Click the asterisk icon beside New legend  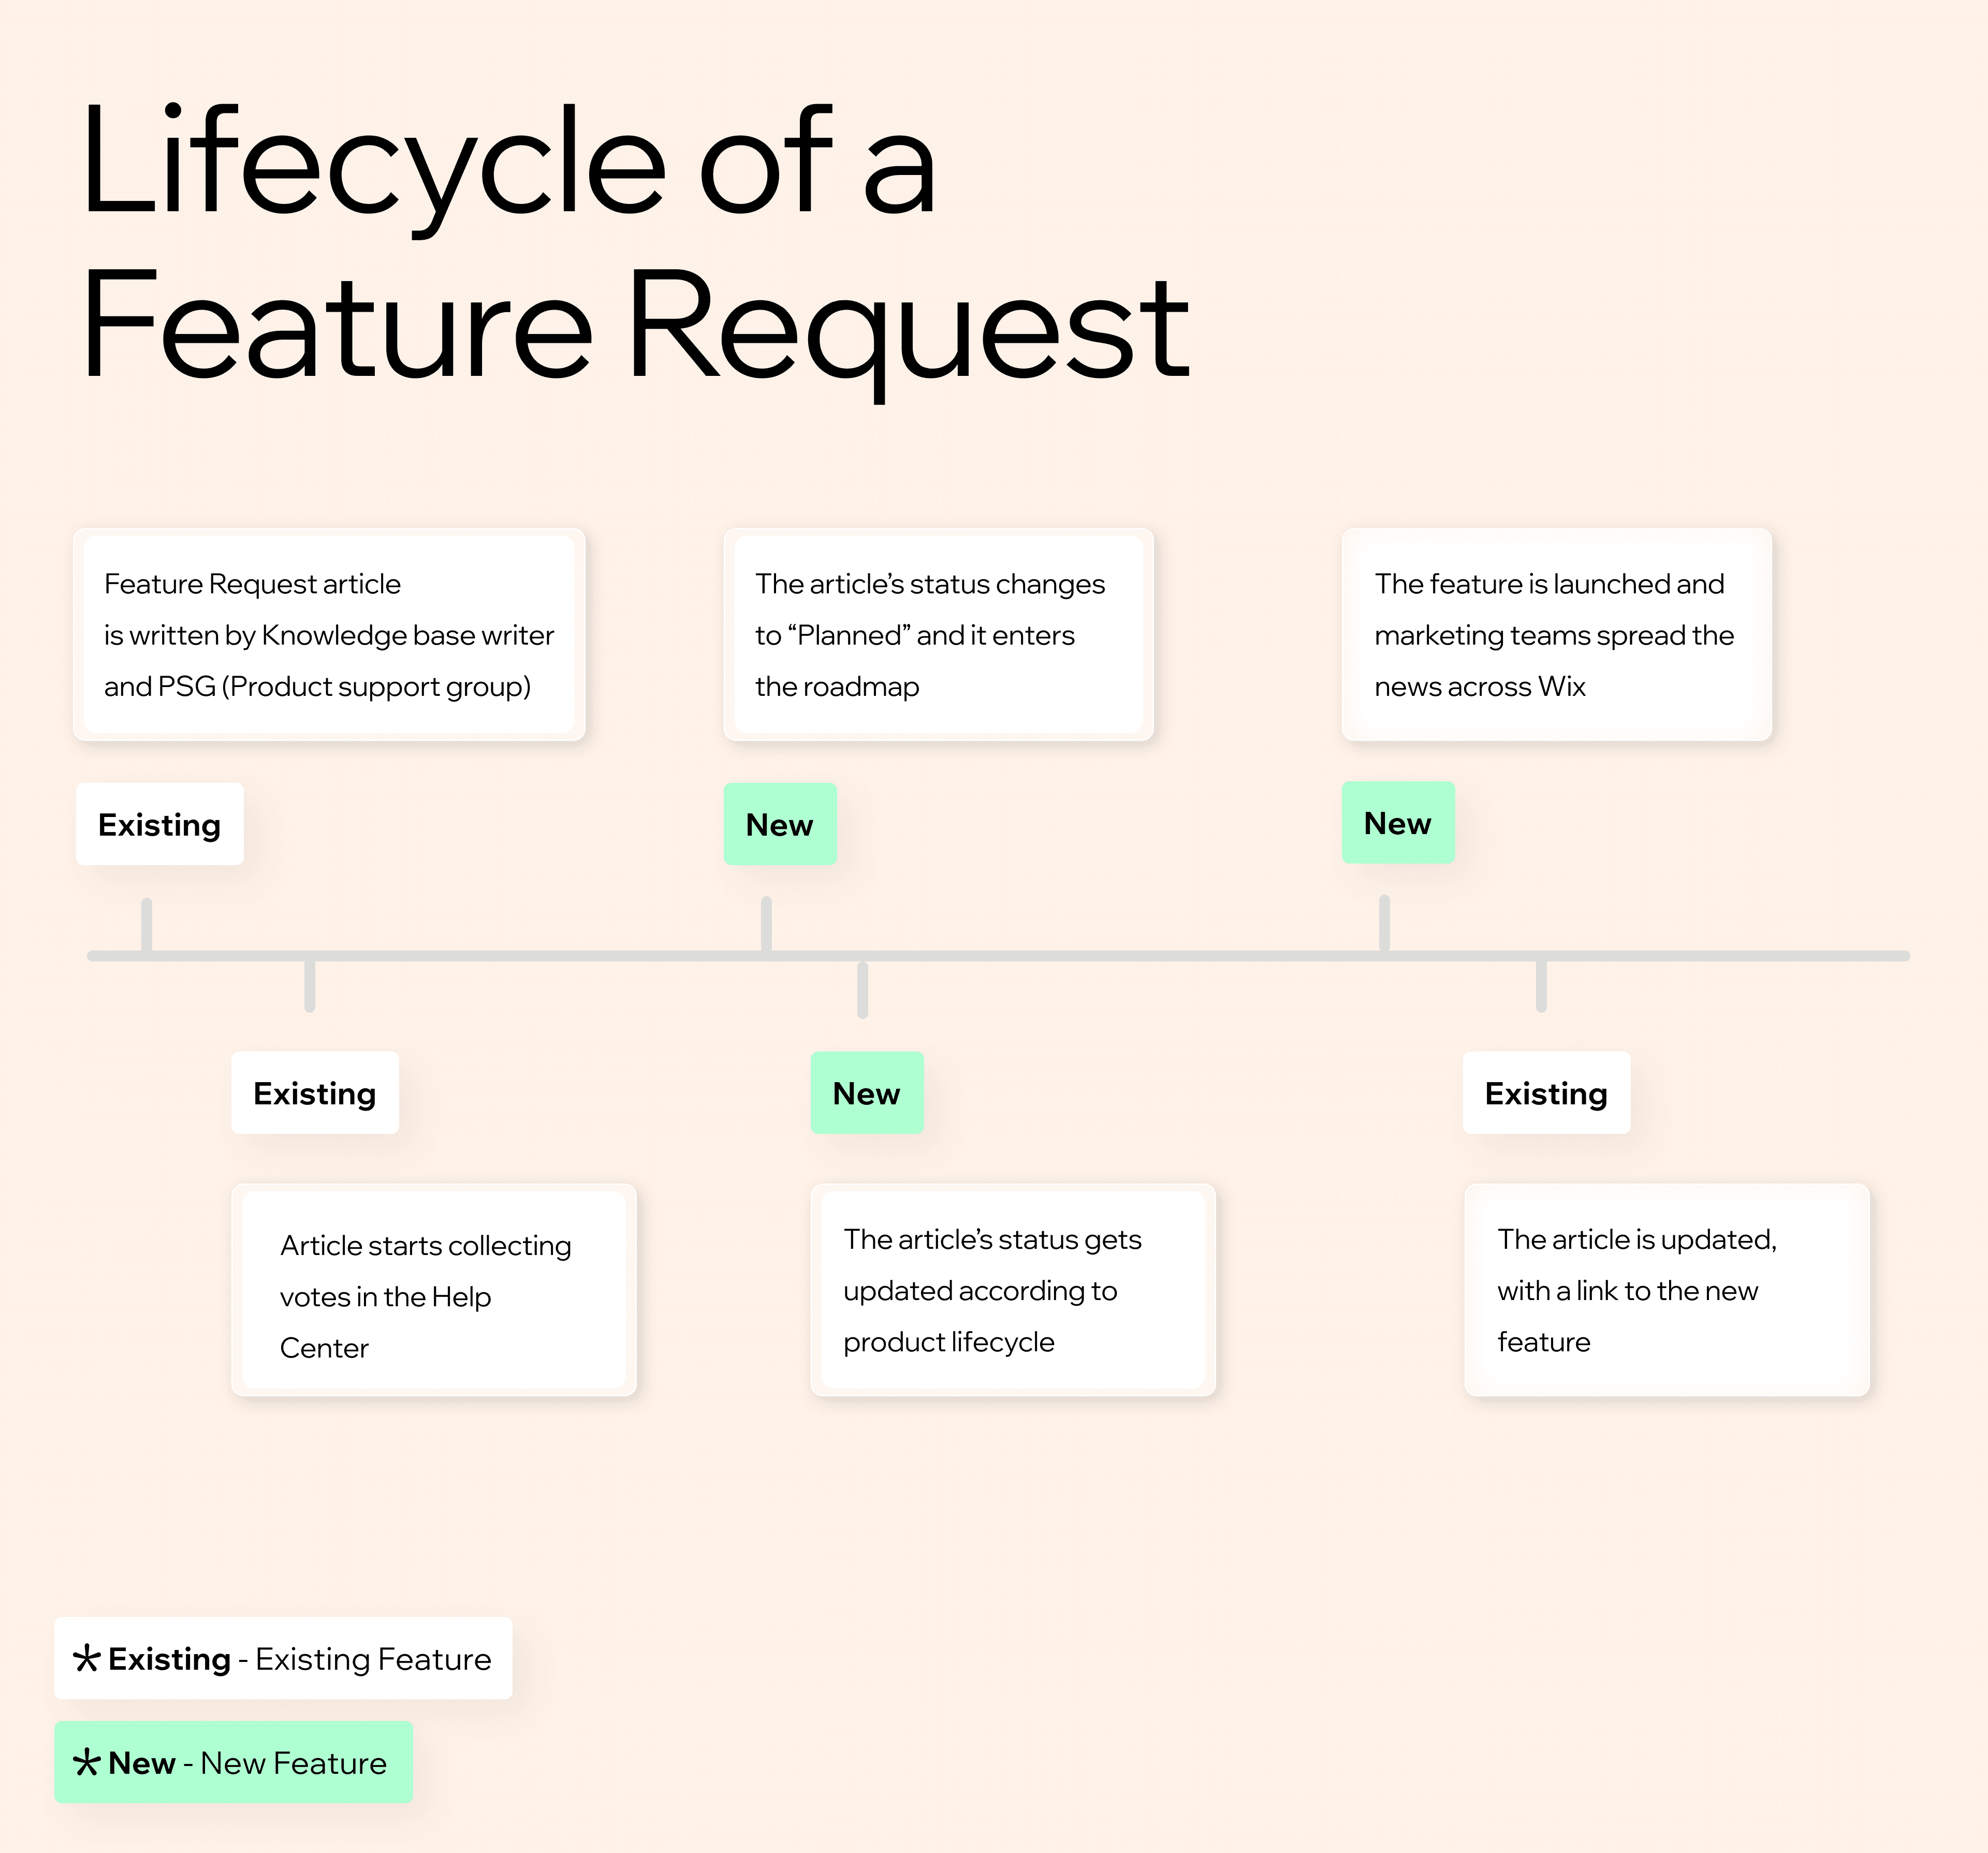coord(87,1762)
